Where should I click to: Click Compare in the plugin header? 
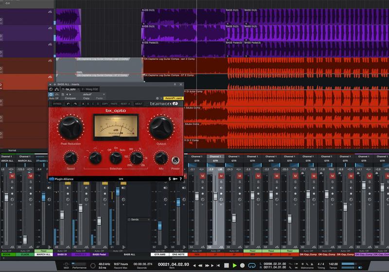tap(70, 98)
